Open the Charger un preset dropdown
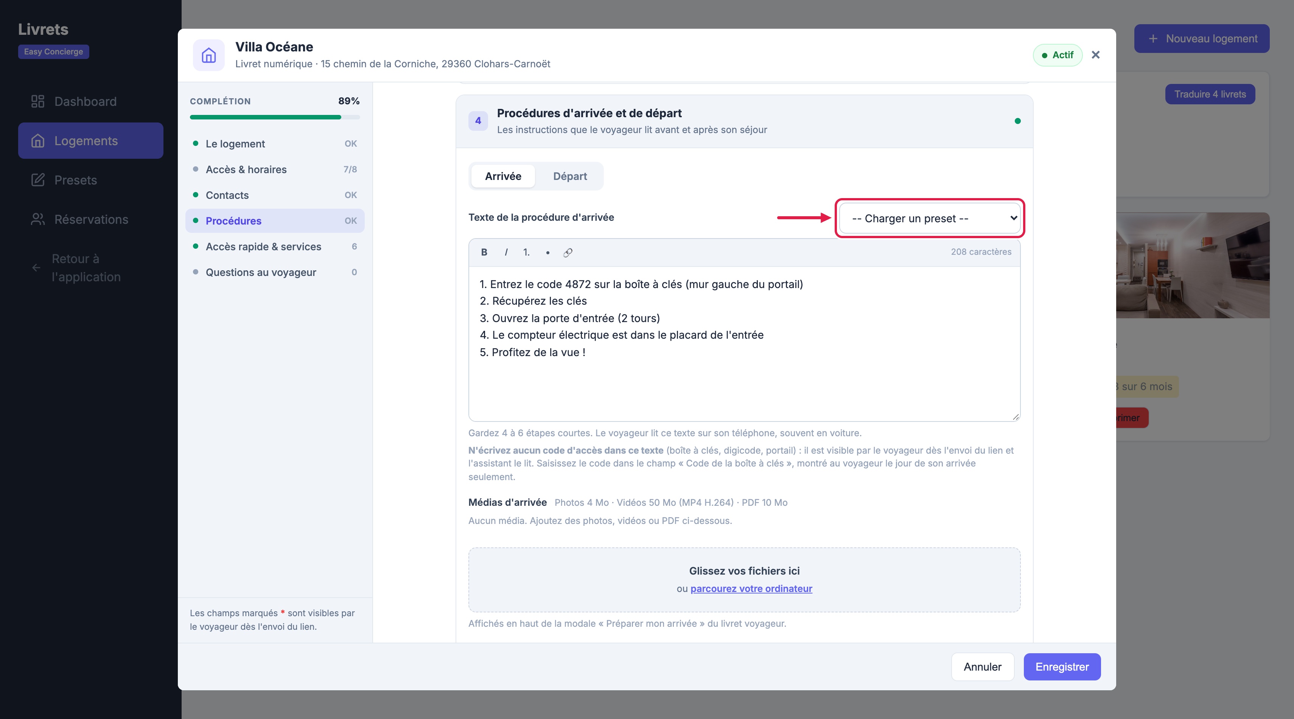This screenshot has height=719, width=1294. point(929,218)
